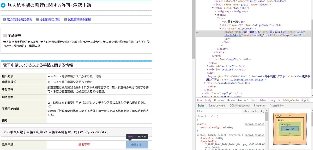Open the 記載要領等の情報 link
Viewport: 313px width, 150px height.
click(x=79, y=19)
